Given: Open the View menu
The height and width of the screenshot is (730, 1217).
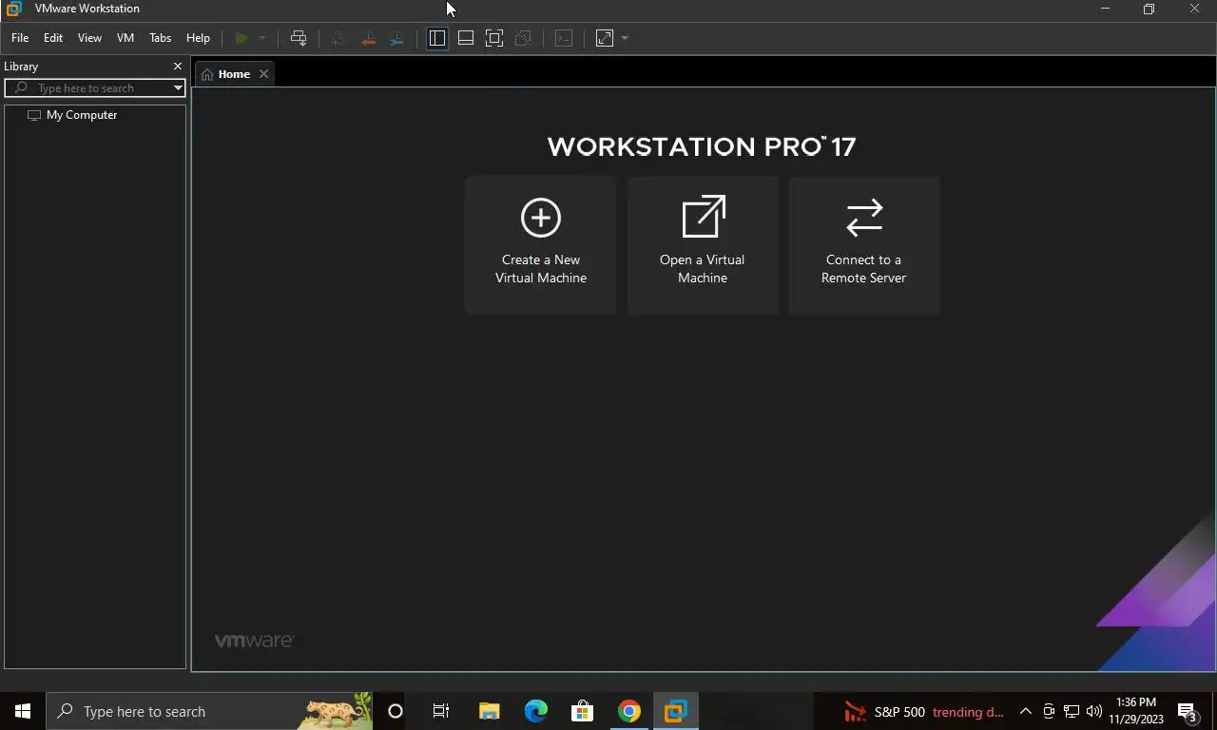Looking at the screenshot, I should click(x=89, y=38).
